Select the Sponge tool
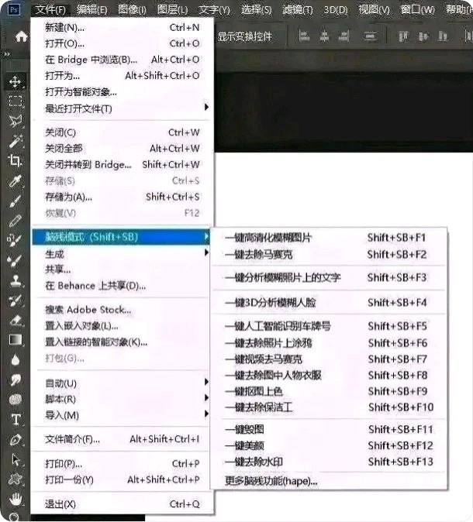 (16, 399)
